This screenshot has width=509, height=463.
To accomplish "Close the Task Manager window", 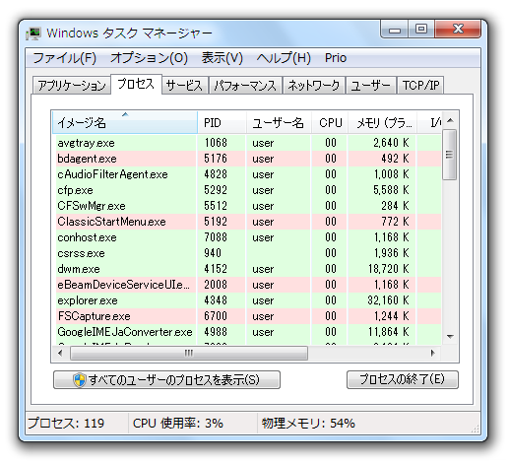I will click(x=458, y=30).
